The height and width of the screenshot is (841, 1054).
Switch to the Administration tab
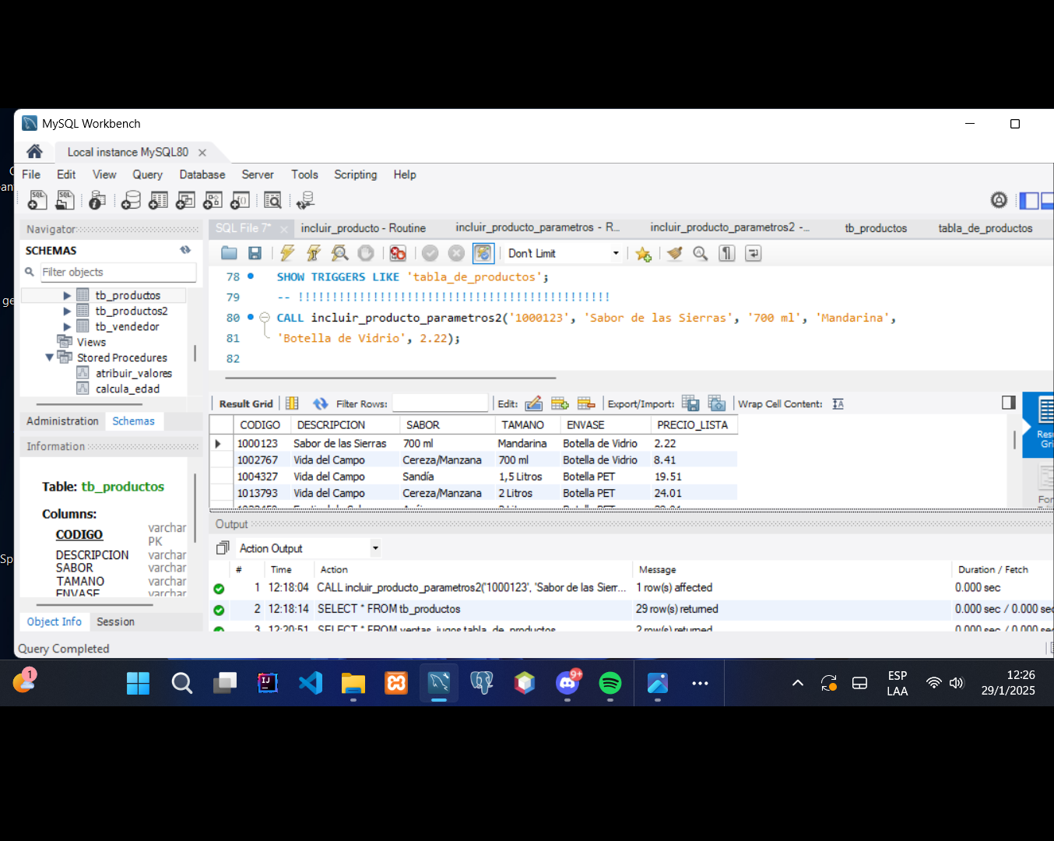[62, 420]
